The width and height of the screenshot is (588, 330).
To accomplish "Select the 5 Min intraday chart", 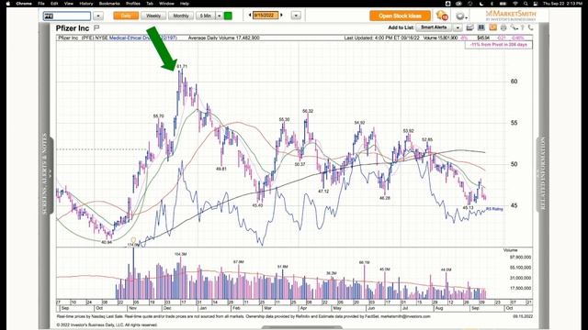I will tap(205, 16).
